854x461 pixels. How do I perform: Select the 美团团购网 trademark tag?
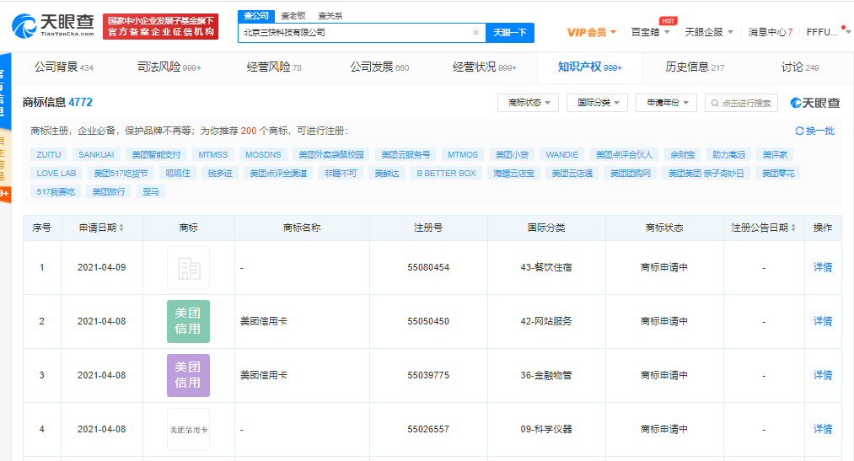(630, 173)
